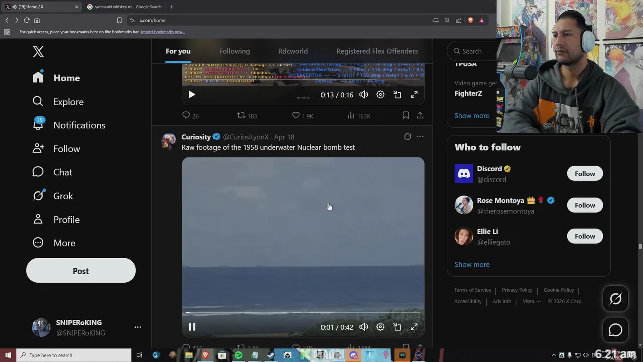The image size is (643, 362).
Task: Click Import bookmarks now link
Action: pos(163,32)
